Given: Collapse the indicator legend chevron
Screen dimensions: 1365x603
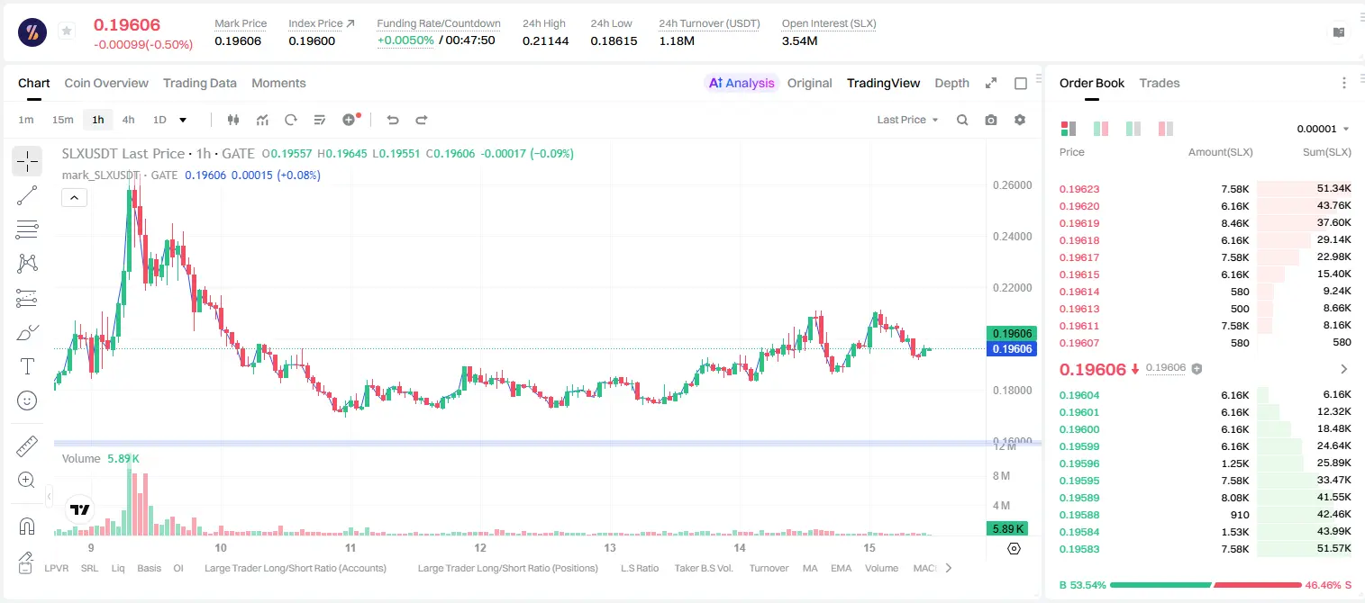Looking at the screenshot, I should [74, 198].
